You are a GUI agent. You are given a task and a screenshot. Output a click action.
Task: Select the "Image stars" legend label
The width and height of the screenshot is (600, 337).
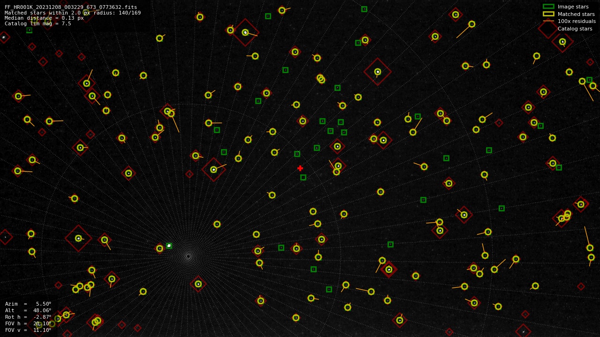[x=573, y=7]
